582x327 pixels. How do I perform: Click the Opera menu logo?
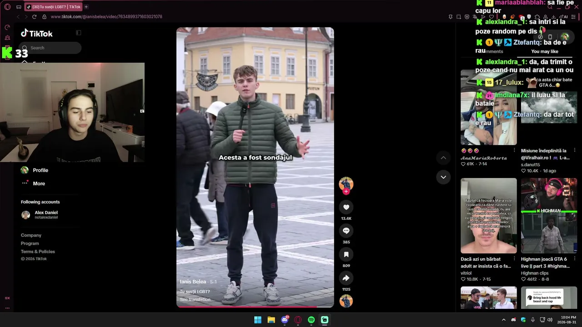7,7
